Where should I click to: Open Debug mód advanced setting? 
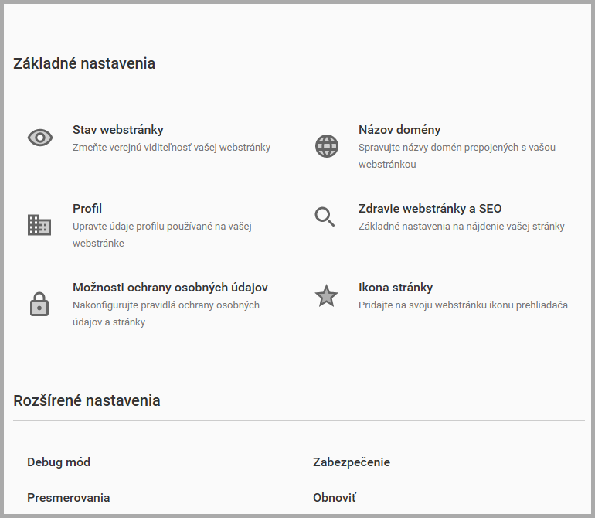(59, 462)
